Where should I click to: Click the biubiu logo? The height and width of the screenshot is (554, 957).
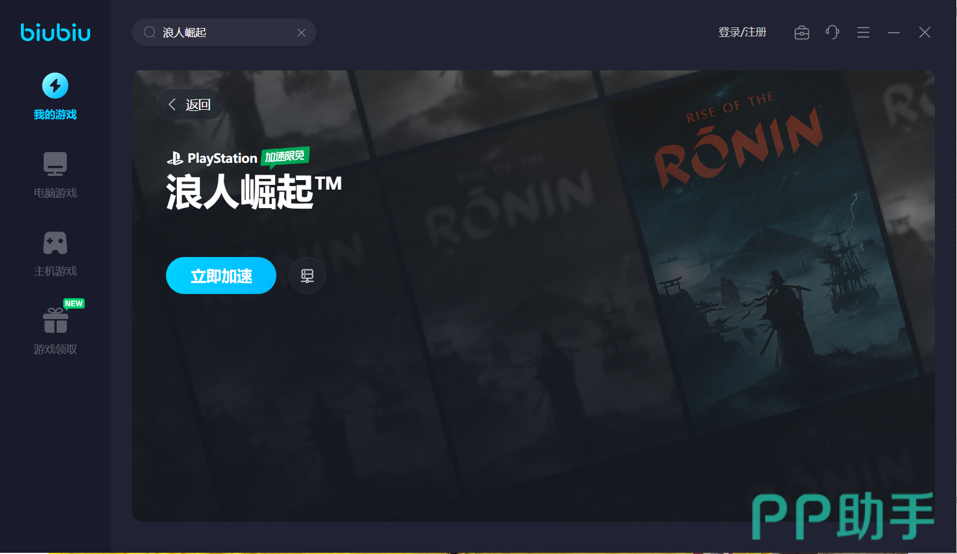pyautogui.click(x=56, y=32)
